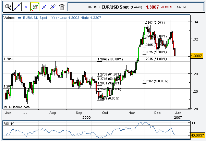Viewport: 206px width, 141px height.
Task: Select the trend line drawing tool
Action: coord(17,6)
